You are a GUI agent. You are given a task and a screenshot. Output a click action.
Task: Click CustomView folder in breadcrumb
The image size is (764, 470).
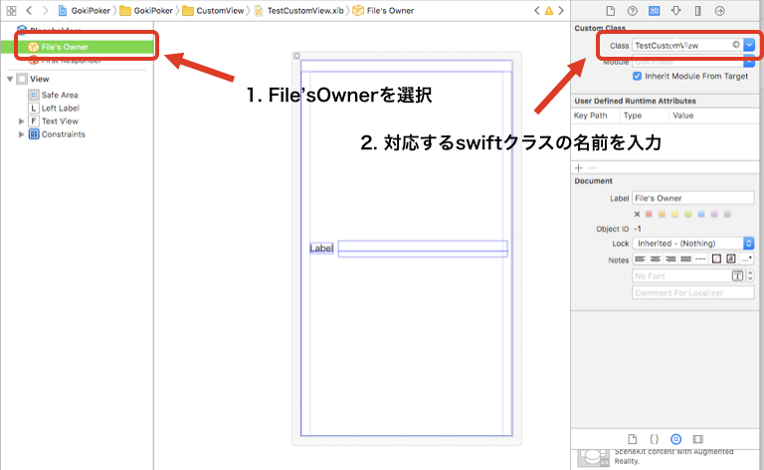point(214,10)
